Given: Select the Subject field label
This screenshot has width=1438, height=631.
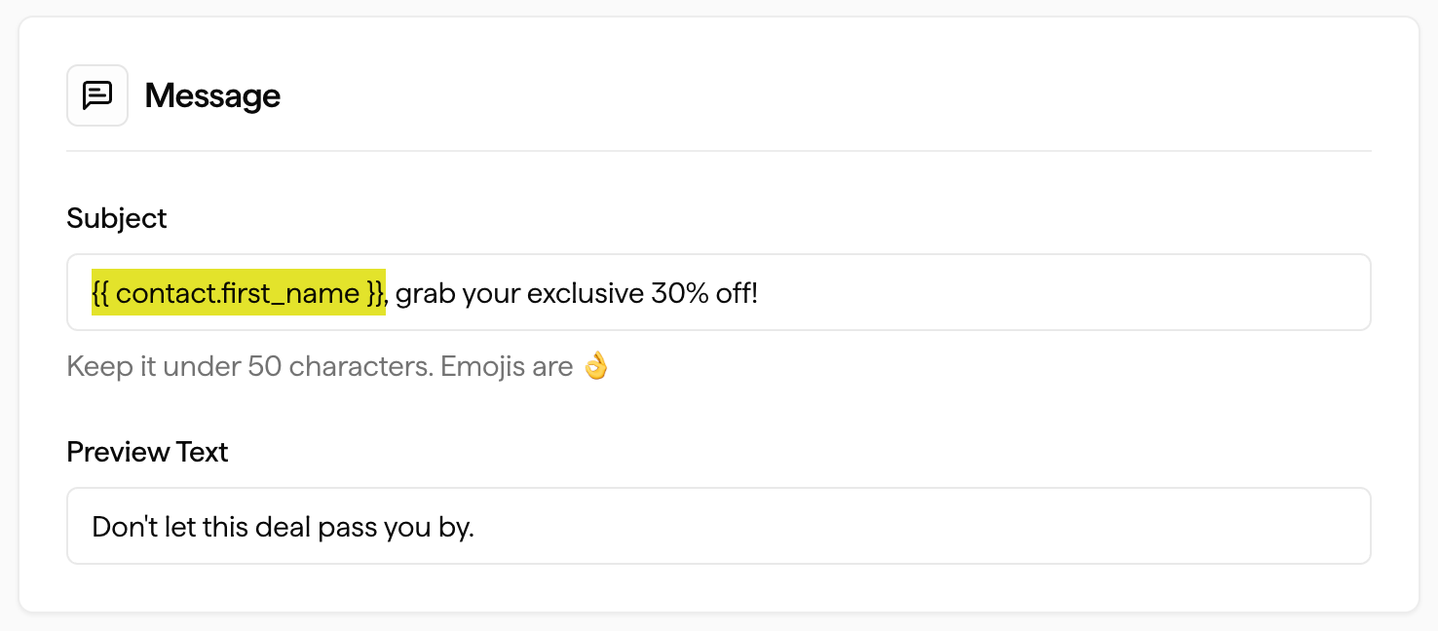Looking at the screenshot, I should [x=116, y=218].
